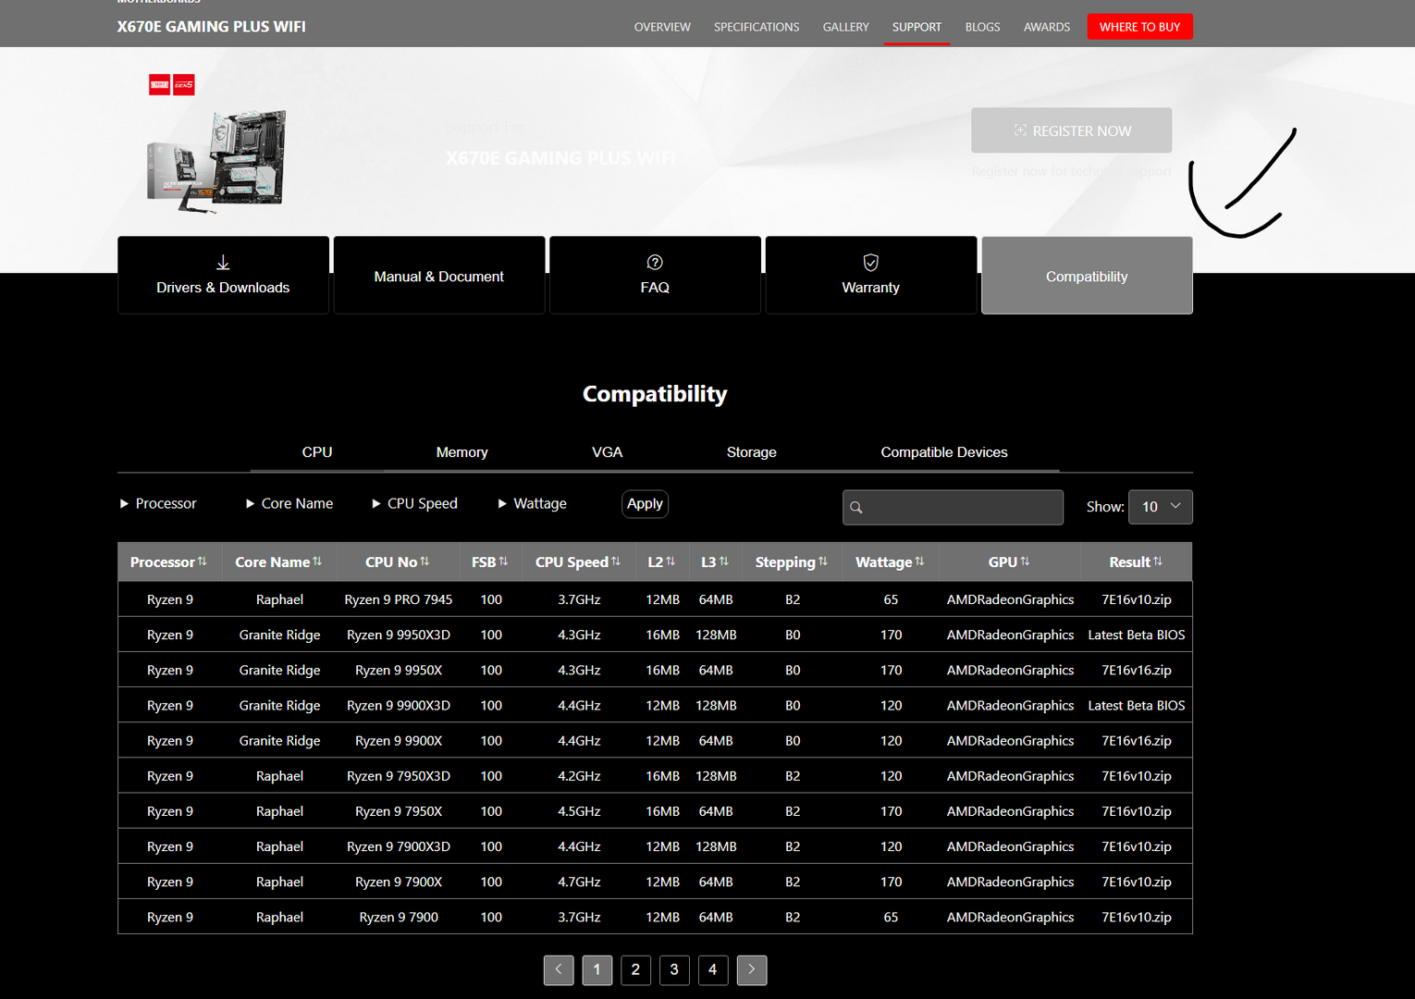The height and width of the screenshot is (999, 1415).
Task: Sort table by Processor column arrows
Action: 203,561
